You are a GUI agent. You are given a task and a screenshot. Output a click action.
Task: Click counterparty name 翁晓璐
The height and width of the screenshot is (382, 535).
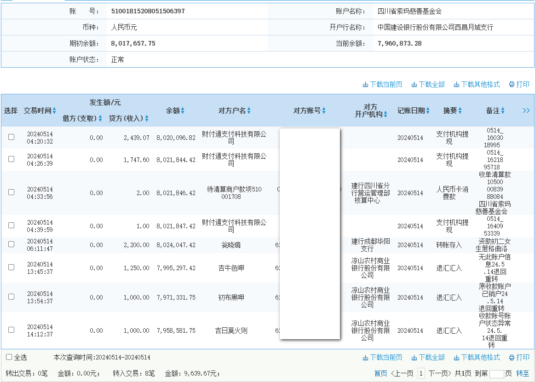(x=231, y=245)
